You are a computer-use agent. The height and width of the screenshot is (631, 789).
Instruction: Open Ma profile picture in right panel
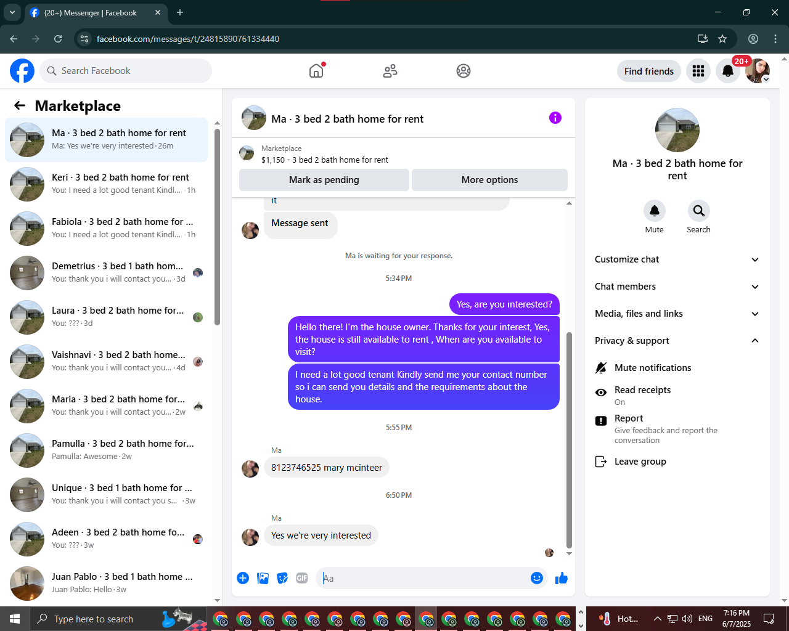(x=677, y=130)
